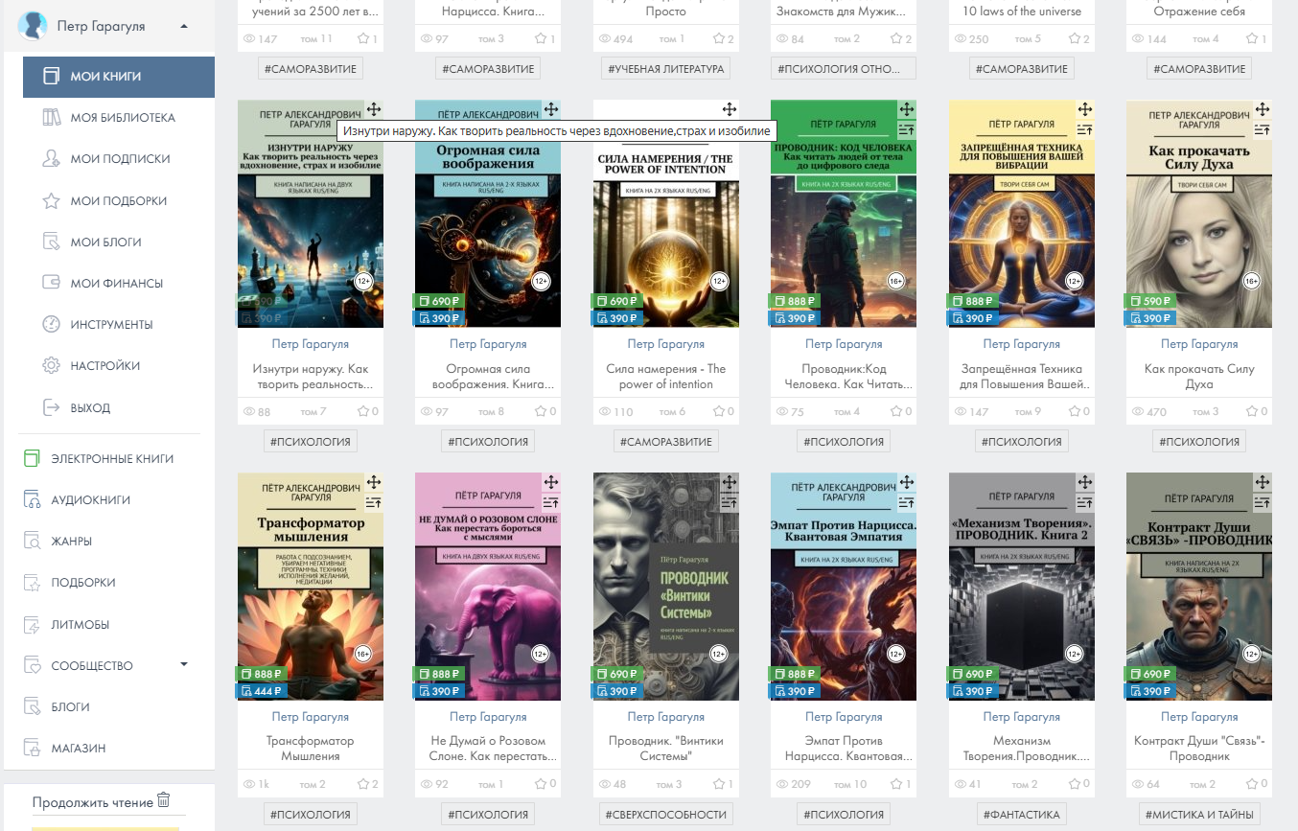Click the star favorite under Проводник Винтики Системы
1298x831 pixels.
pyautogui.click(x=720, y=784)
